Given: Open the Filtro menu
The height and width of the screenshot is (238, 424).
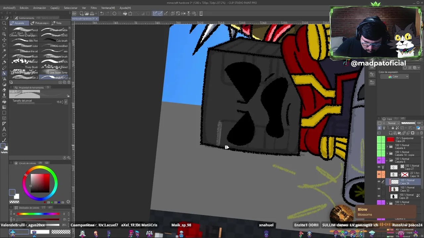Looking at the screenshot, I should (94, 8).
